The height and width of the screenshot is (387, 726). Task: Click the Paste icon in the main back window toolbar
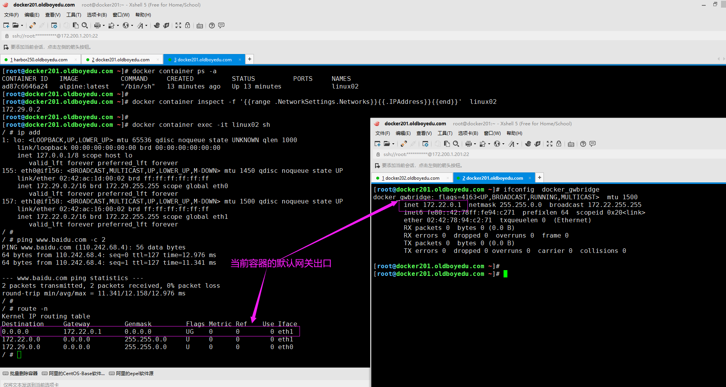pyautogui.click(x=76, y=25)
